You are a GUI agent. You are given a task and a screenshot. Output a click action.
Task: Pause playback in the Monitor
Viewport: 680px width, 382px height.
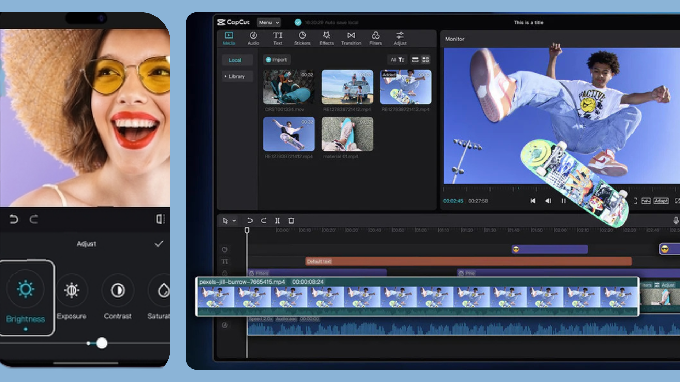pyautogui.click(x=564, y=201)
